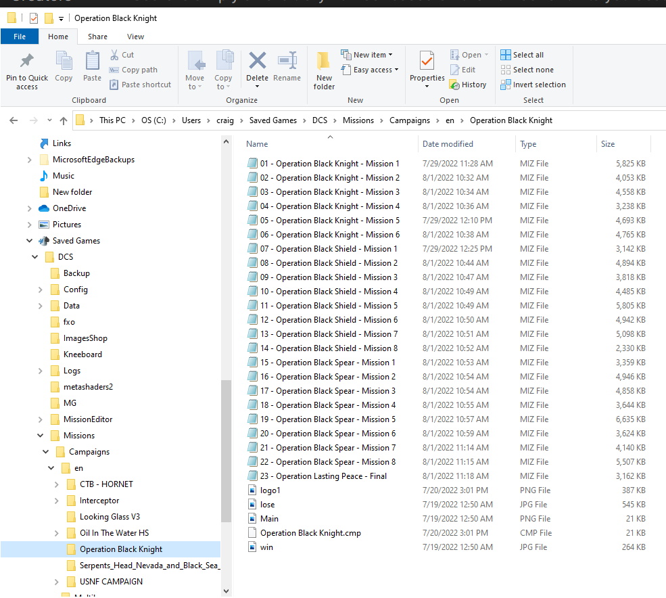Click the New folder icon
Screen dimensions: 666x598
(x=324, y=60)
